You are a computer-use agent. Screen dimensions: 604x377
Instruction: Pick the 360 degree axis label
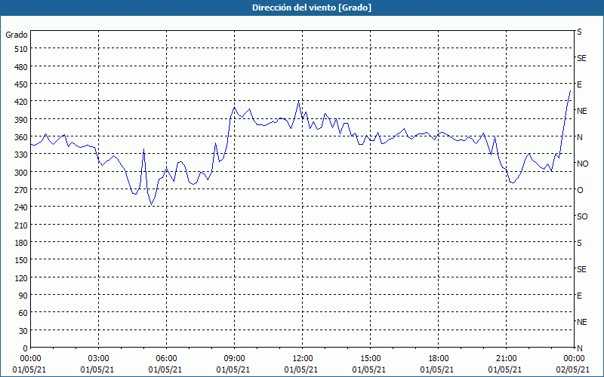click(22, 137)
